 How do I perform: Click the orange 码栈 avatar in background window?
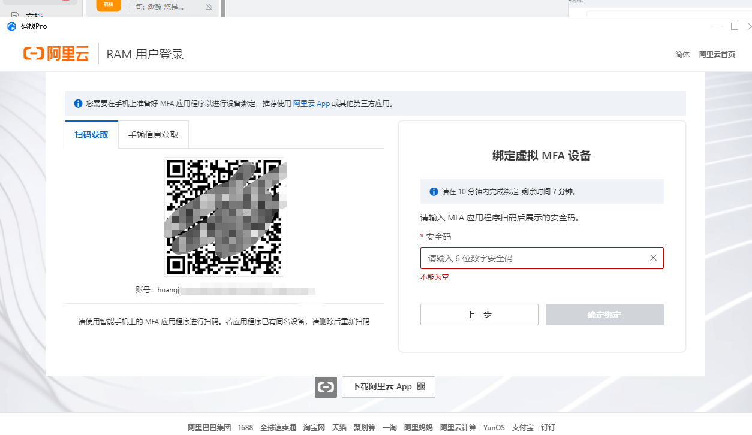[x=108, y=5]
